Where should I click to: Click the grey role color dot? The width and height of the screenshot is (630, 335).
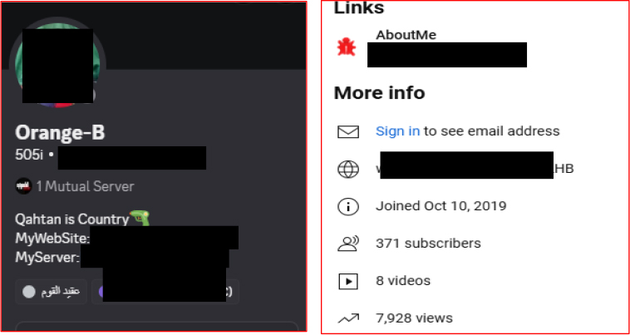pyautogui.click(x=29, y=292)
